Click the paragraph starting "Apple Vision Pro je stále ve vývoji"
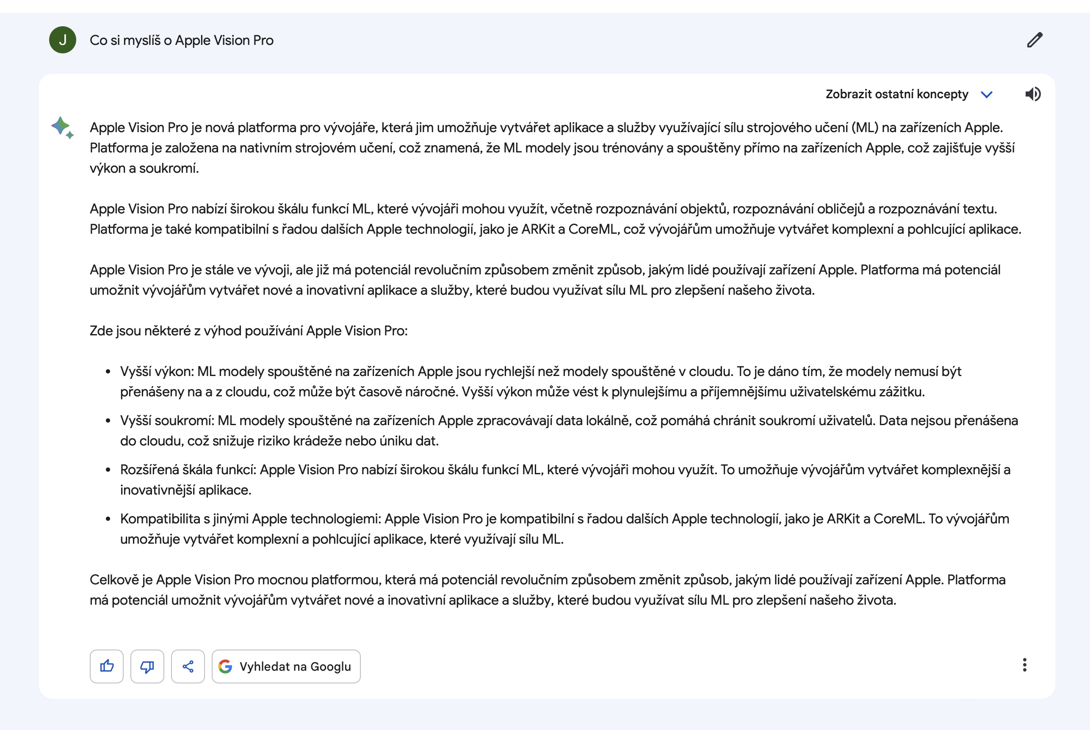 (x=545, y=280)
